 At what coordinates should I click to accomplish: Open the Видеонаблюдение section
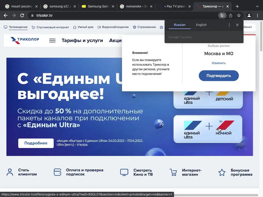click(x=113, y=27)
